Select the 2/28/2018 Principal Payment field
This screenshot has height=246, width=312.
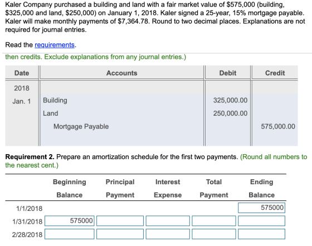pyautogui.click(x=120, y=234)
